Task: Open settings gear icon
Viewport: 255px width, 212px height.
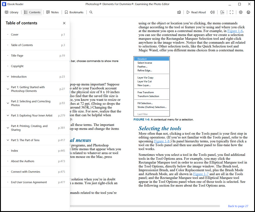Action: click(241, 12)
